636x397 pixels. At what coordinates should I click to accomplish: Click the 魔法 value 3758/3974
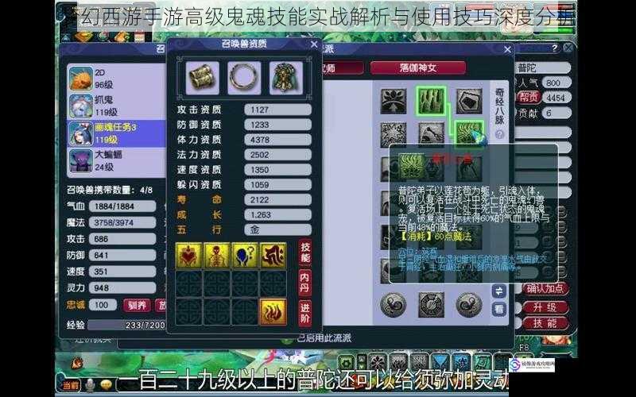pos(122,222)
